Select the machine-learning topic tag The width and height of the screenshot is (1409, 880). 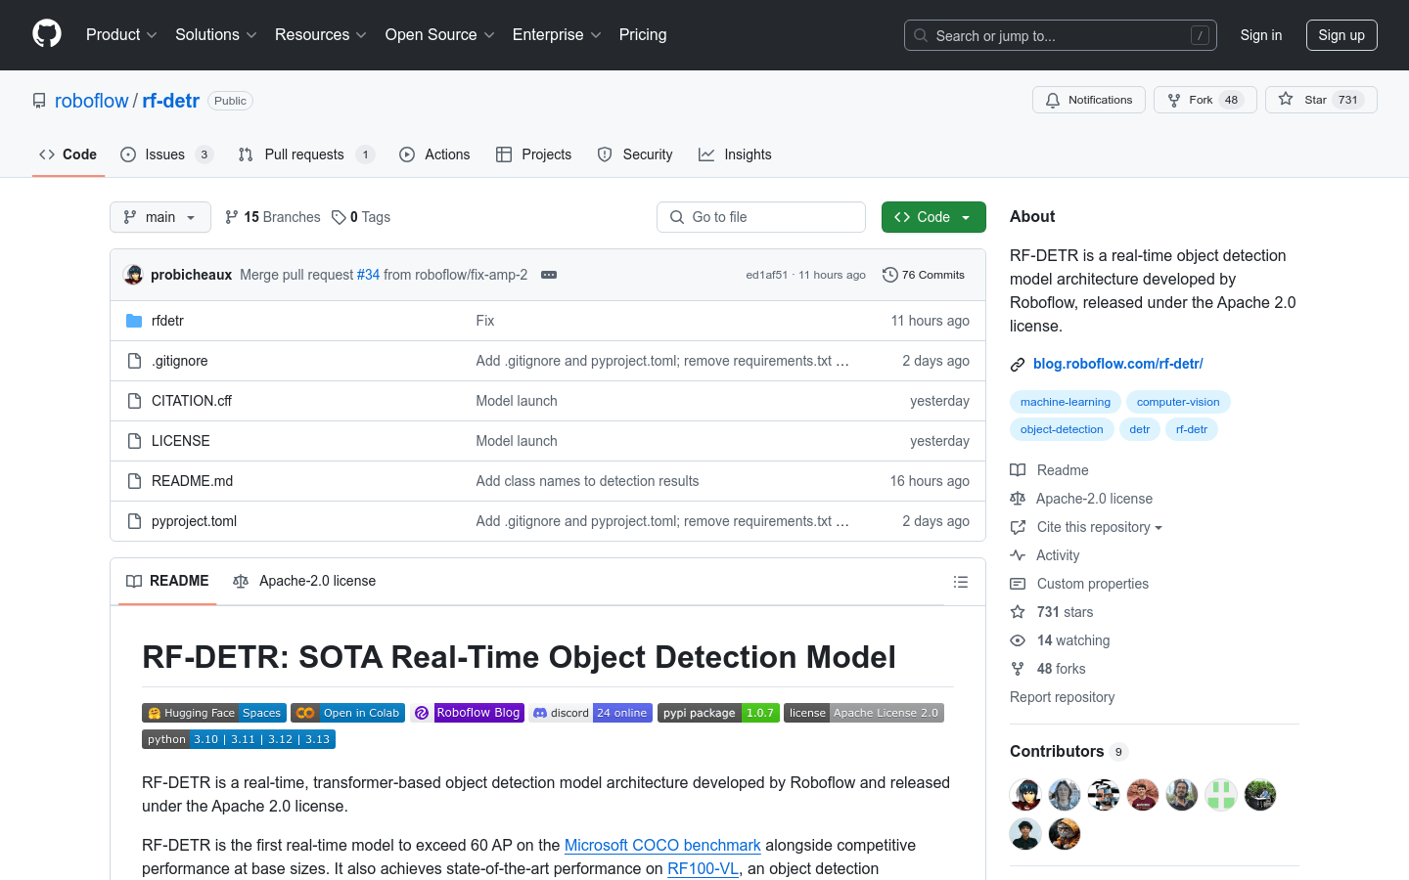1065,402
